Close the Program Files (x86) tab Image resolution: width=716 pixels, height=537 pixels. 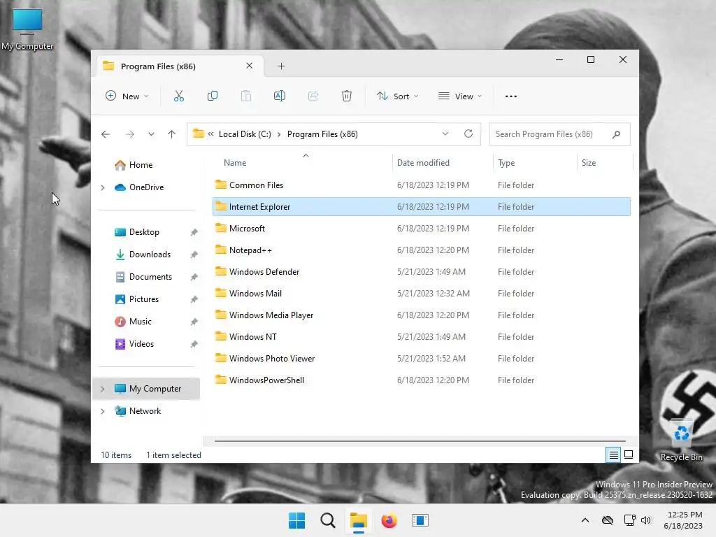pyautogui.click(x=250, y=66)
